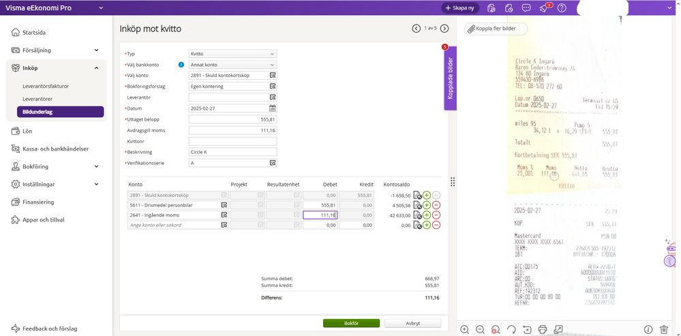Zoom in on the receipt image
Viewport: 681px width, 336px height.
point(464,329)
